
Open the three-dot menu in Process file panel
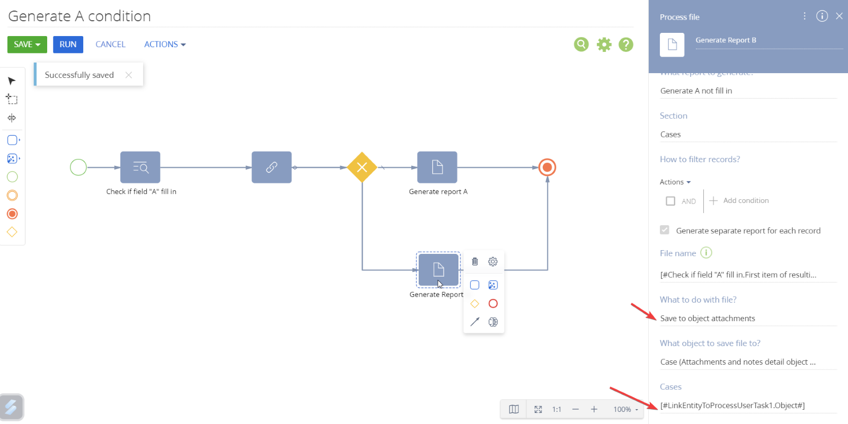[805, 16]
